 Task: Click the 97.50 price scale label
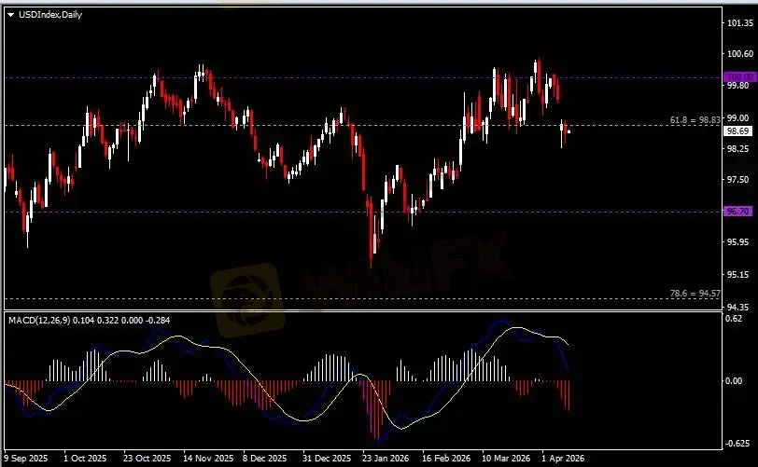click(739, 180)
